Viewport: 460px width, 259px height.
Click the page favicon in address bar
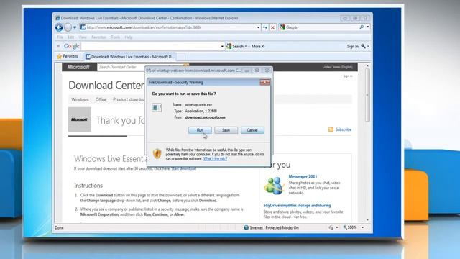[x=83, y=27]
